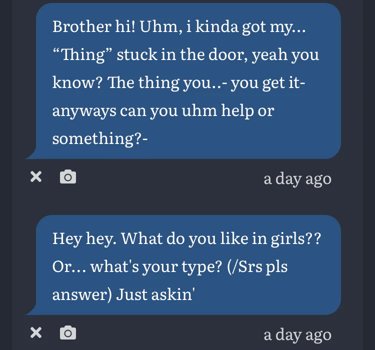
Task: Click the word "answer)" in the second message
Action: [x=81, y=294]
